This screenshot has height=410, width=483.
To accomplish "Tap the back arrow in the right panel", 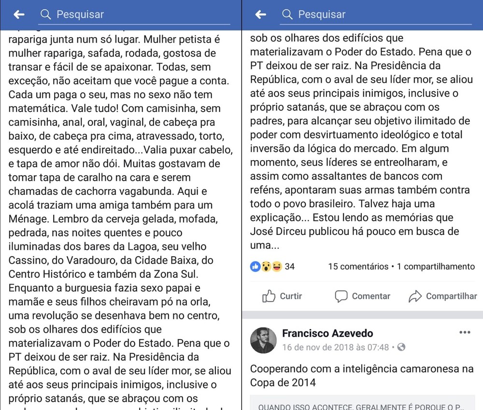I will [x=260, y=14].
